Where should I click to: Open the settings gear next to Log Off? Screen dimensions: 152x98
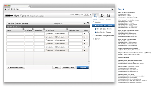[x=90, y=15]
